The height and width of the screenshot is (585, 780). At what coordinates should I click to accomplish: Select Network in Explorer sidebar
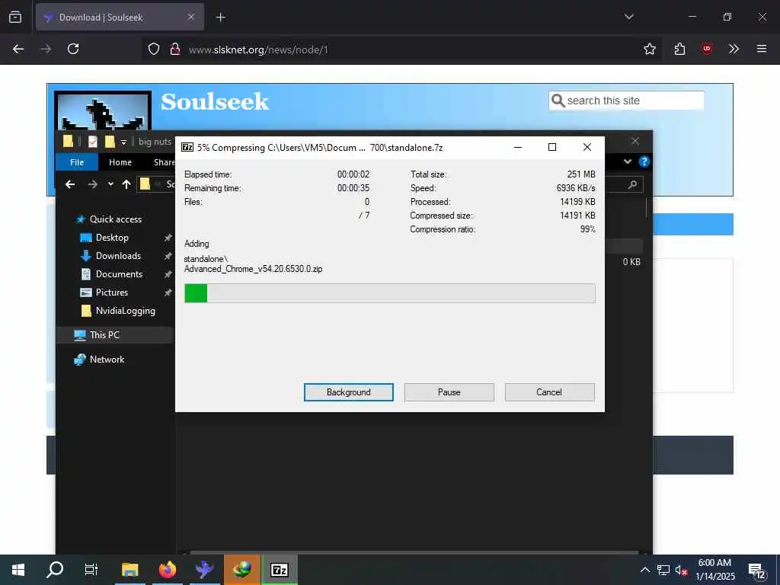tap(107, 360)
